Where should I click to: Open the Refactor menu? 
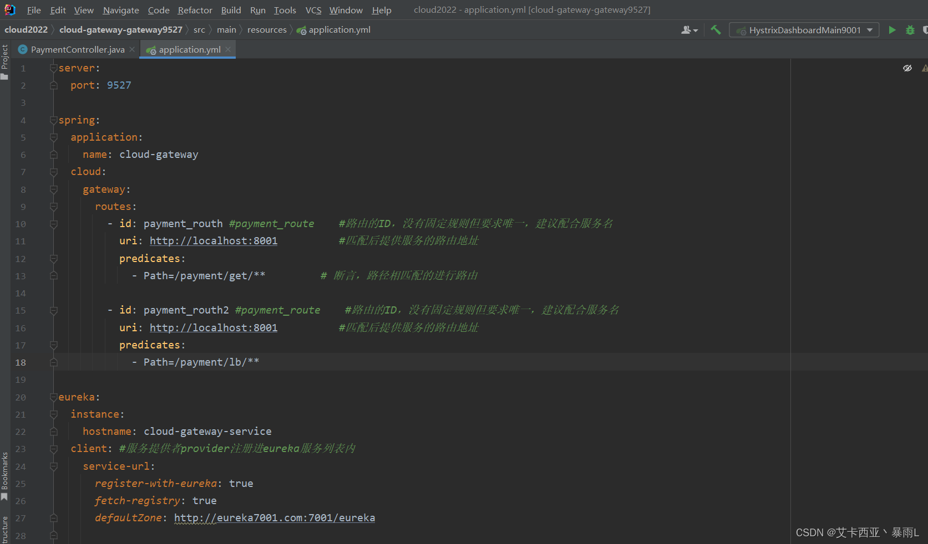(x=195, y=10)
